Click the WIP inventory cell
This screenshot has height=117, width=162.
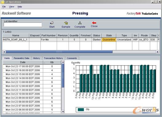click(136, 40)
